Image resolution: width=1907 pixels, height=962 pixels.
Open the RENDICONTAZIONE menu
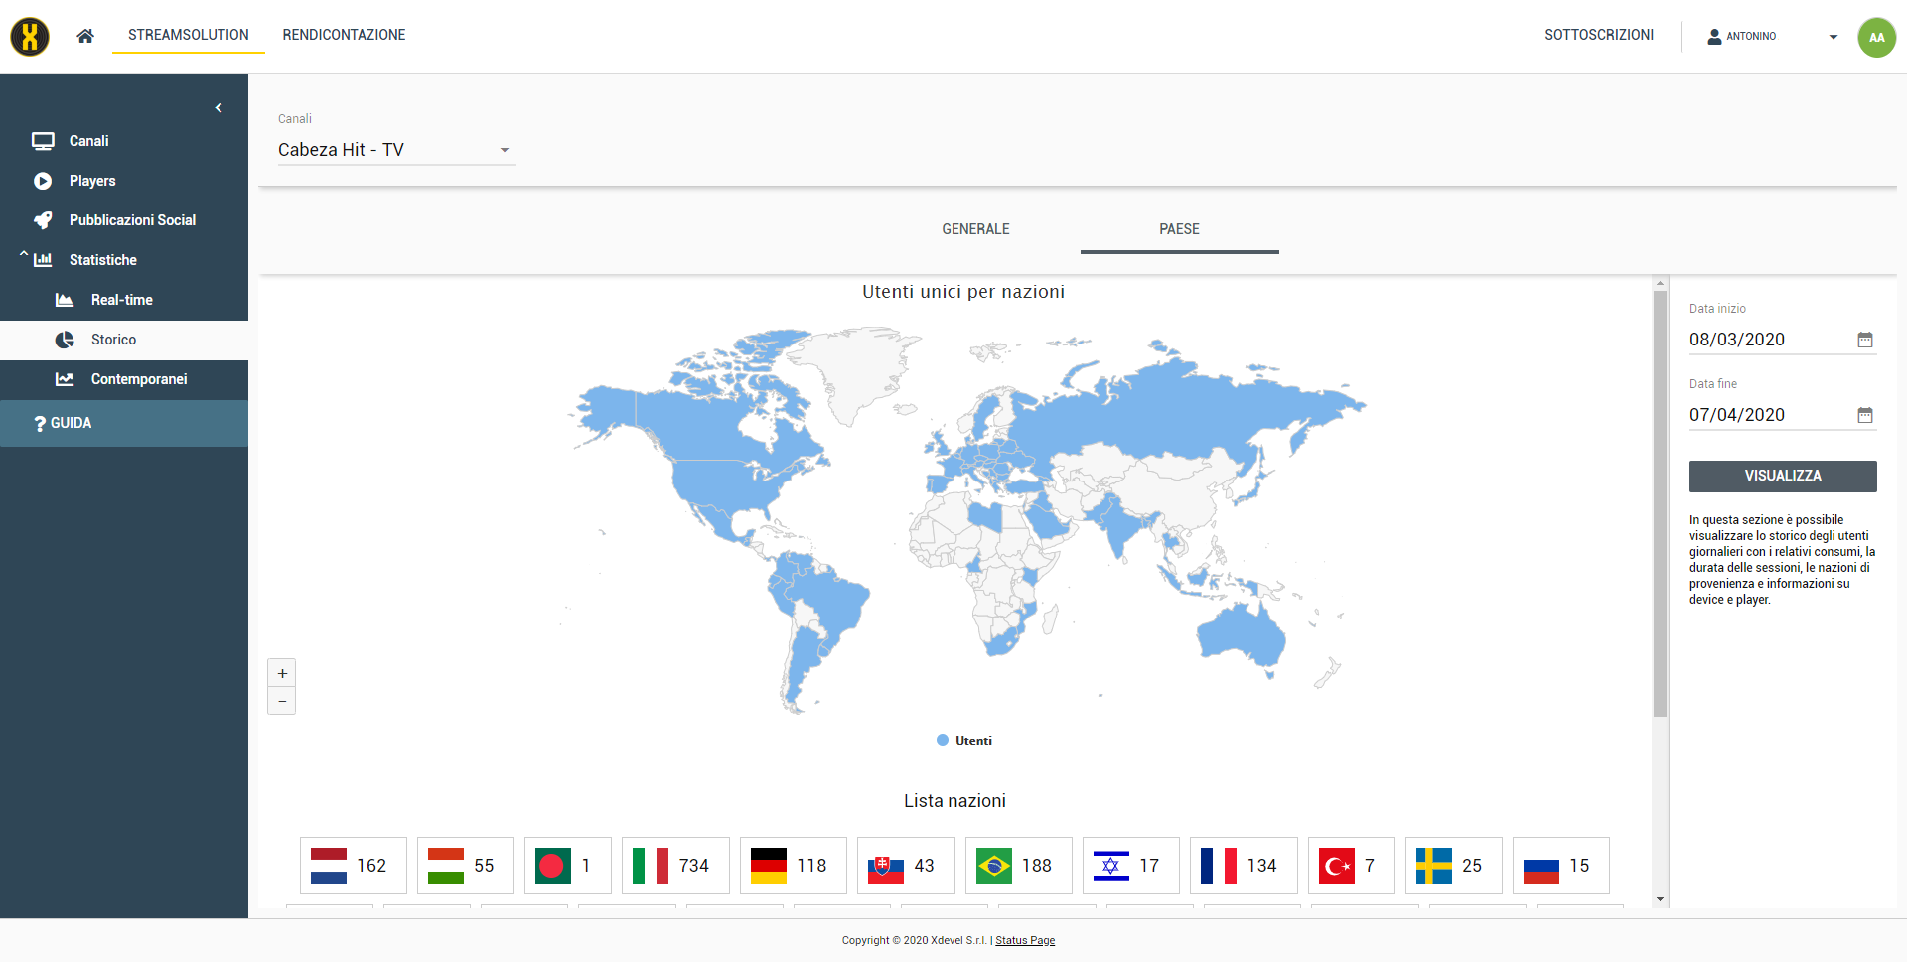344,35
